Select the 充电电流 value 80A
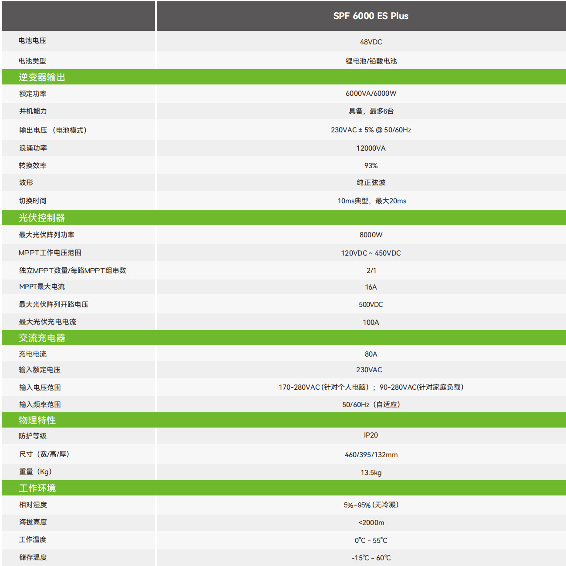 tap(370, 354)
